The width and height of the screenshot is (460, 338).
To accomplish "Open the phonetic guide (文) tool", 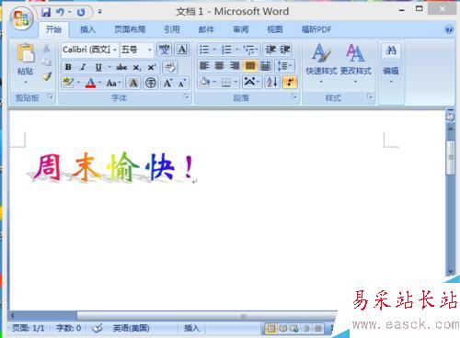I will (164, 50).
